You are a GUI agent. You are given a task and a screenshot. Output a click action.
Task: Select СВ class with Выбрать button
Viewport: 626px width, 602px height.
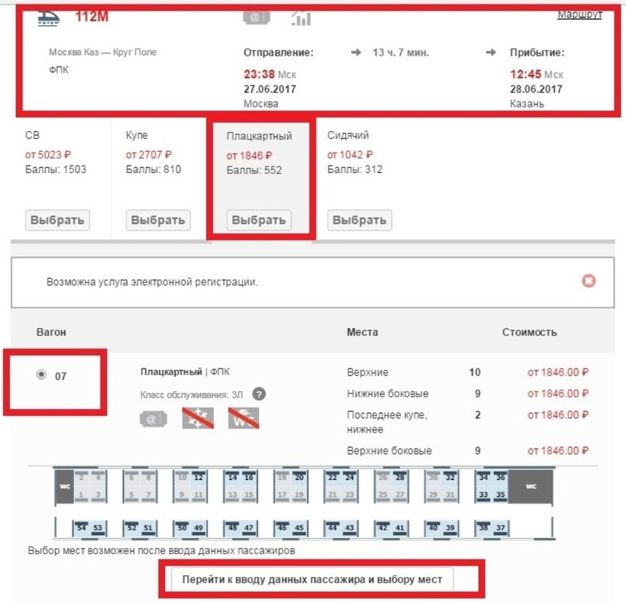57,221
